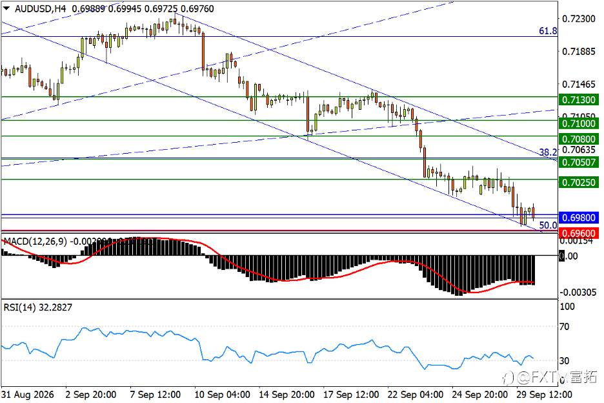The height and width of the screenshot is (403, 604).
Task: Select the 0.69889 open price value
Action: click(x=88, y=9)
